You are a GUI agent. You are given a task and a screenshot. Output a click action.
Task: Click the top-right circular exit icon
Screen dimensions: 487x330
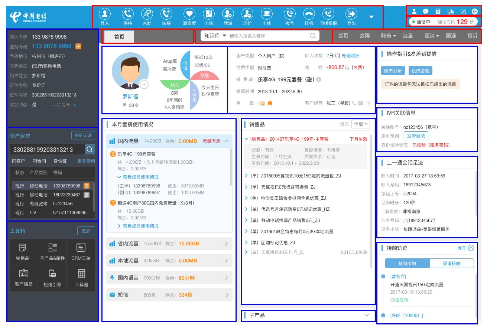pos(475,12)
